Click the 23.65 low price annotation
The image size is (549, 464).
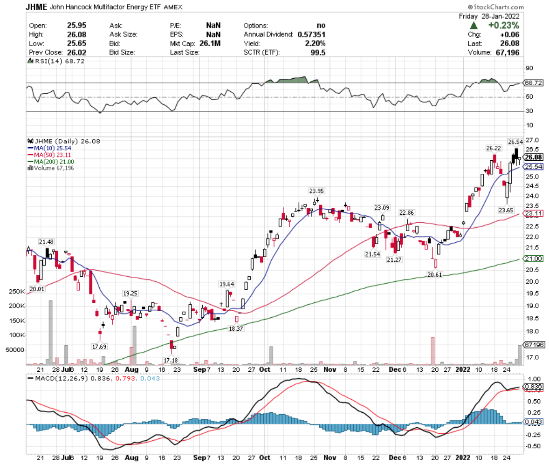coord(506,210)
